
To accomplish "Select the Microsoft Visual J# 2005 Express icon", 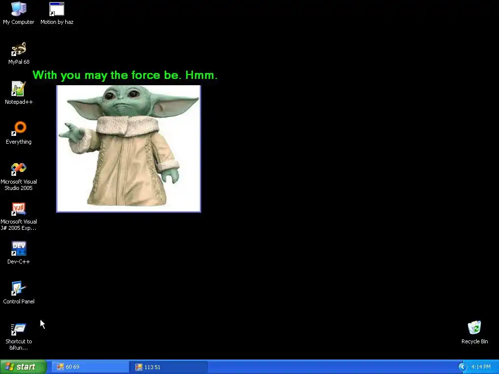I will click(x=19, y=209).
